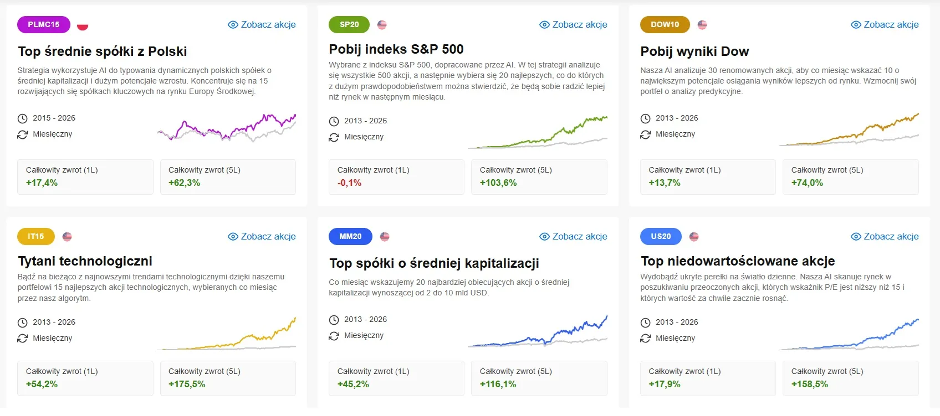Click the Zobacz akcje link in the US20 card

click(x=885, y=237)
